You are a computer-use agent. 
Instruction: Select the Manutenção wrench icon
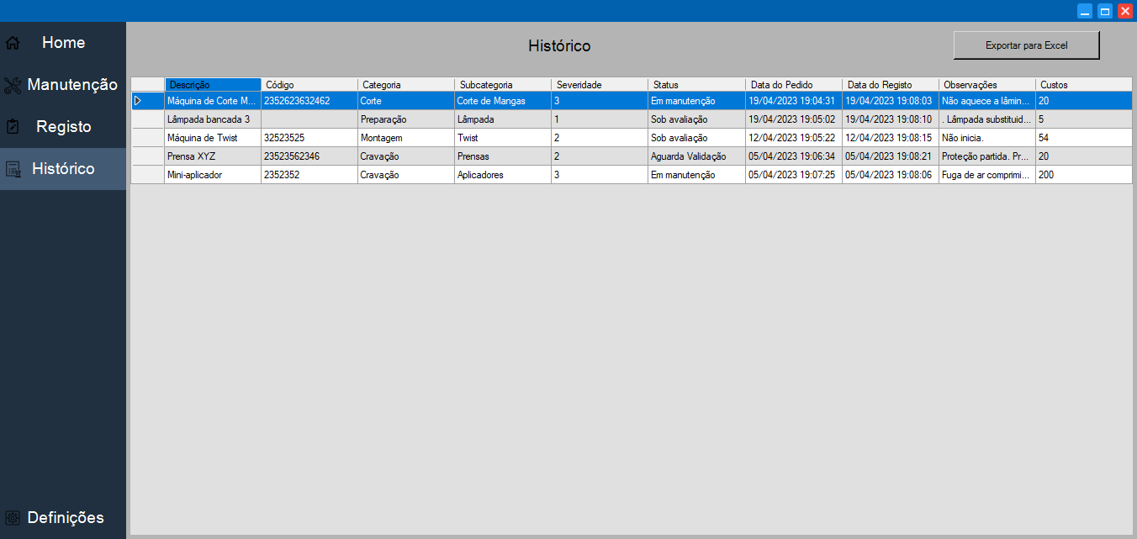point(13,84)
